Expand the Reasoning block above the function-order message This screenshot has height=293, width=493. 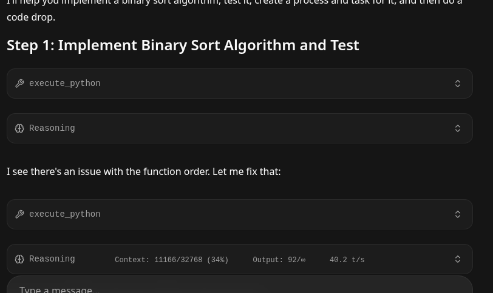click(458, 128)
